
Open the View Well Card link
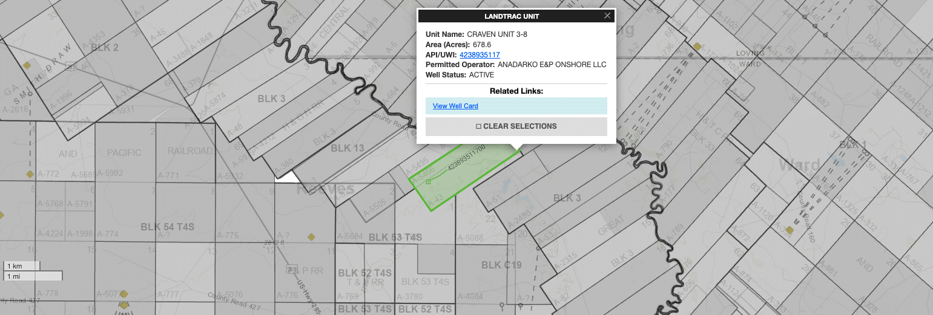(455, 106)
